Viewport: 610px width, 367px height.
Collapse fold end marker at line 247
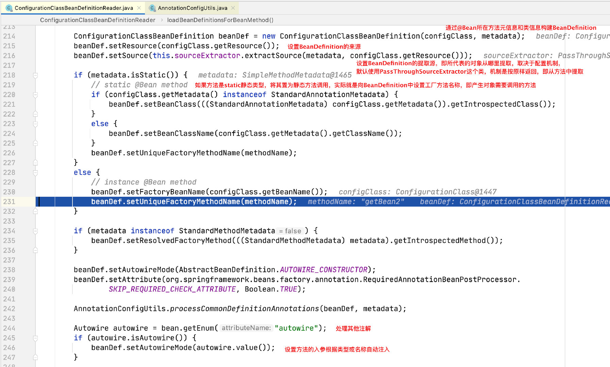coord(35,357)
